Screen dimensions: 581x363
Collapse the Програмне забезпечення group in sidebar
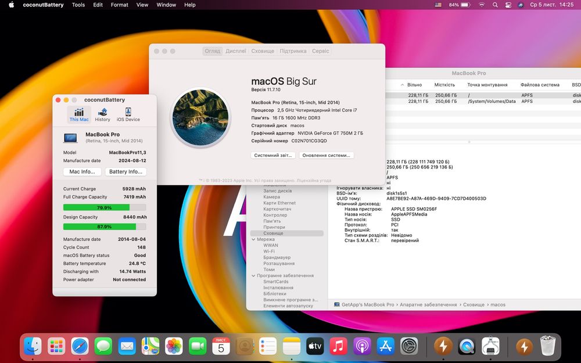click(253, 275)
